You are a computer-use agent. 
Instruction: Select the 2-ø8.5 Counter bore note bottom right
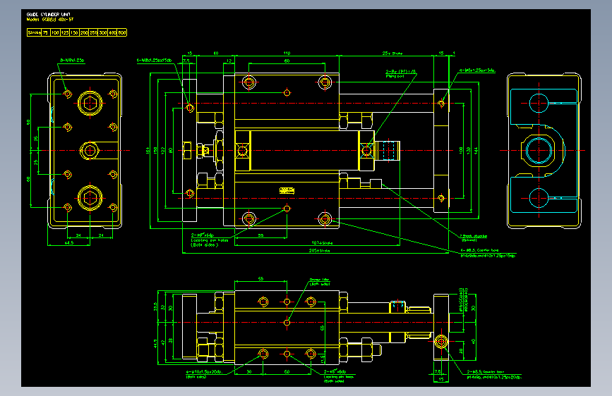pos(494,375)
